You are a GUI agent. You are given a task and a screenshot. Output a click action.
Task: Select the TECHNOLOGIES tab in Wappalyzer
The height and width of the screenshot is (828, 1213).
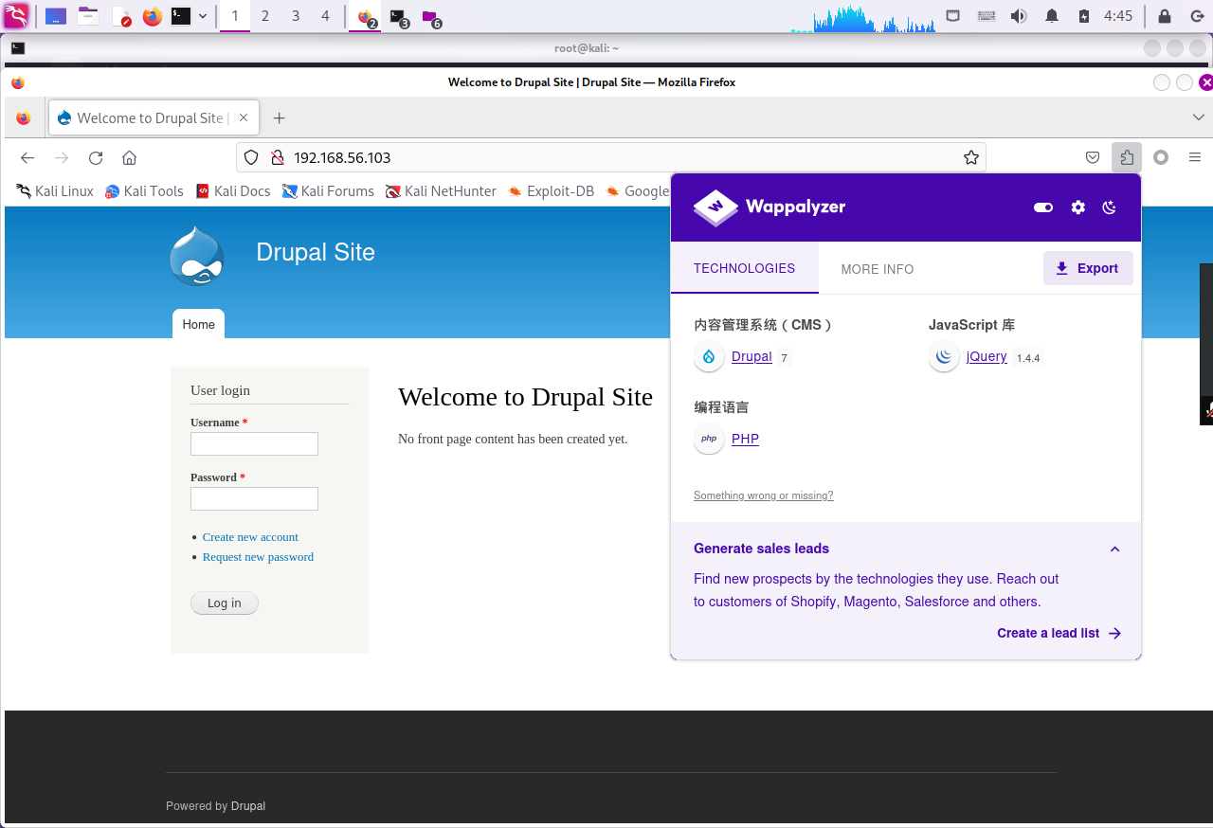tap(745, 268)
